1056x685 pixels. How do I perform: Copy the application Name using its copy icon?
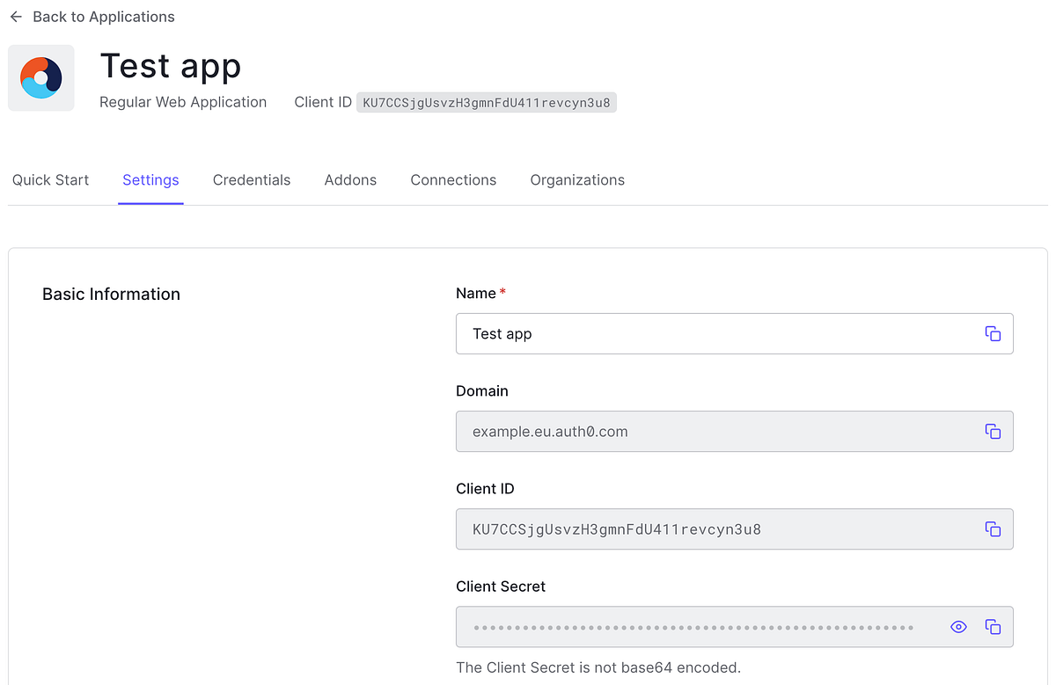[x=993, y=333]
